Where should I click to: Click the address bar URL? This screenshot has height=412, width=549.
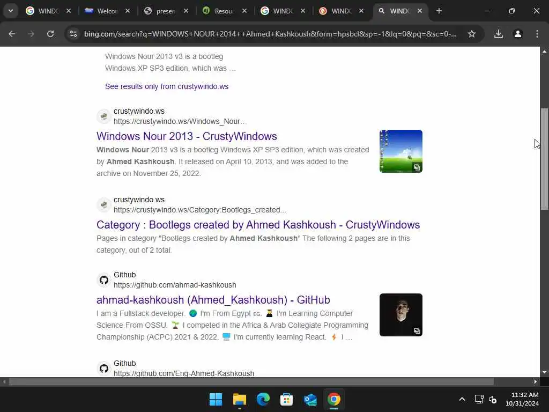(x=270, y=34)
